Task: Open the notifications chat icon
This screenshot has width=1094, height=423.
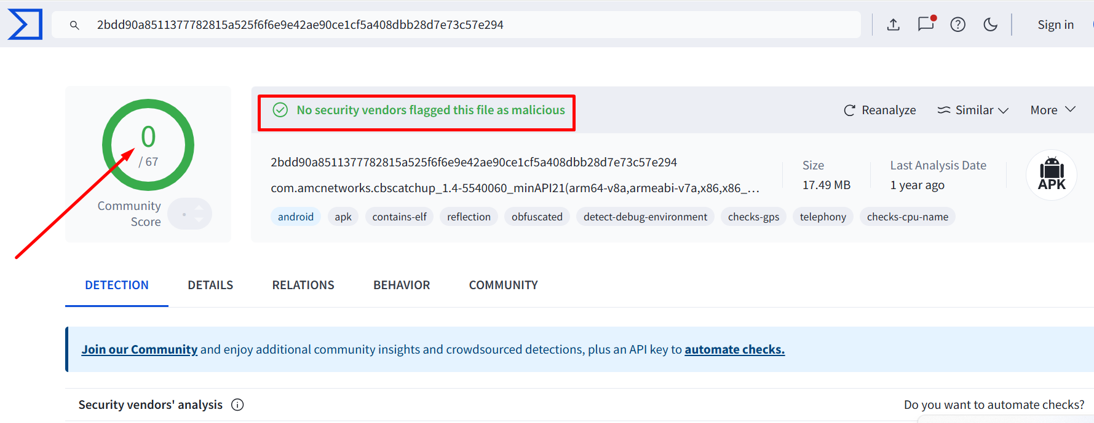Action: pyautogui.click(x=926, y=24)
